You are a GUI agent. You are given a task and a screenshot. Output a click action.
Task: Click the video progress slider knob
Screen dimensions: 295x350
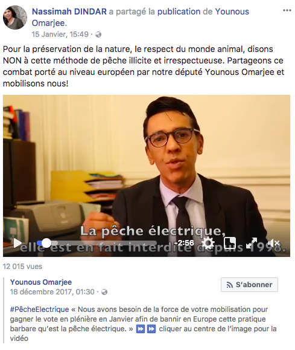tap(46, 243)
